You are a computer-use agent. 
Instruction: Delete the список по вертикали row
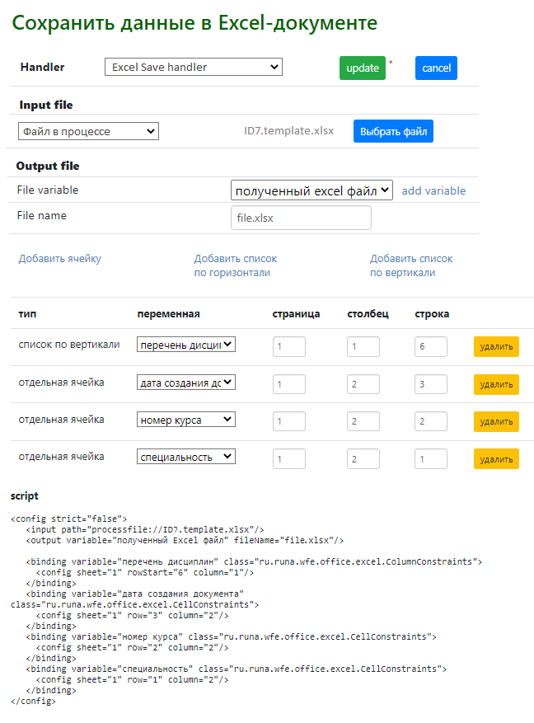pos(496,347)
